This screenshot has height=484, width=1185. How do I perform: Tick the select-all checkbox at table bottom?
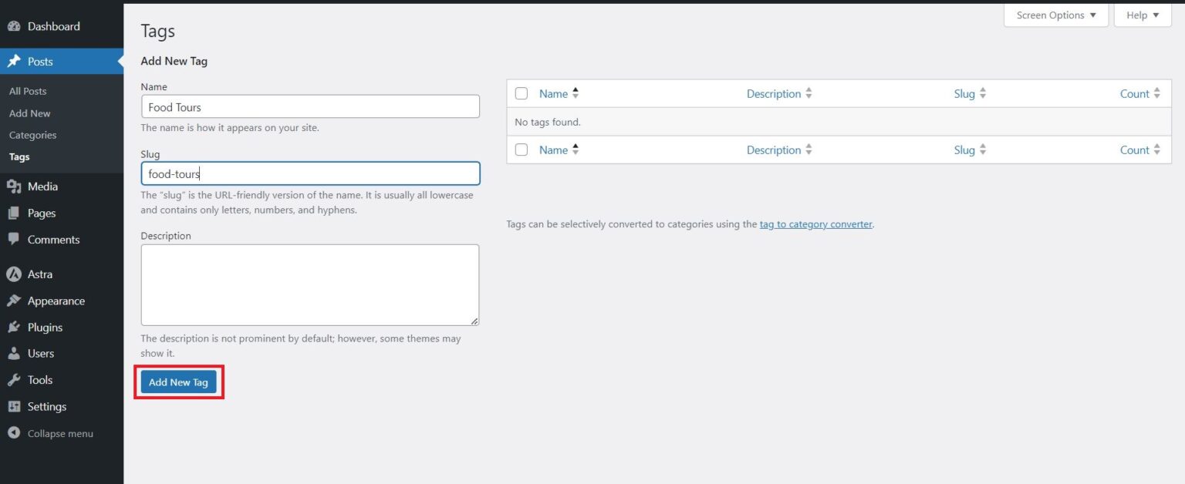click(x=521, y=150)
